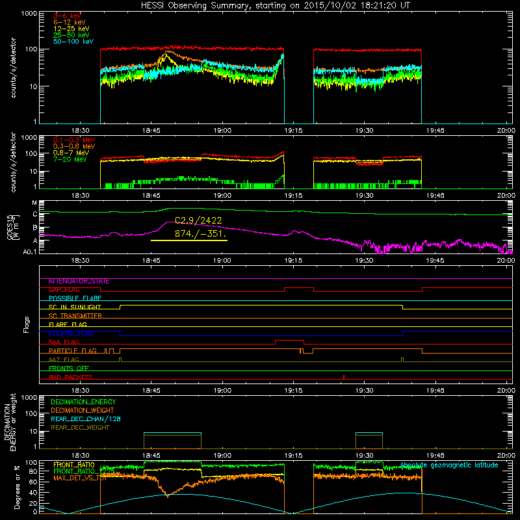Select the AAZ_FLAG label
This screenshot has width=520, height=520.
pyautogui.click(x=64, y=360)
